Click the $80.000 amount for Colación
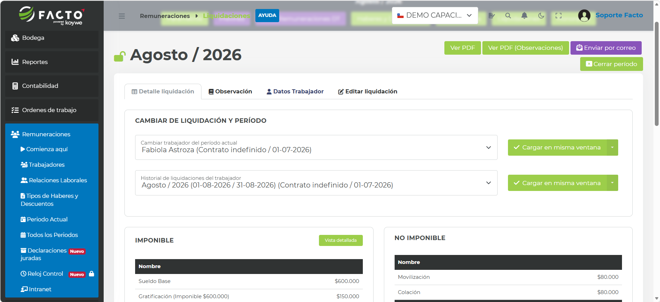This screenshot has height=302, width=660. [608, 292]
